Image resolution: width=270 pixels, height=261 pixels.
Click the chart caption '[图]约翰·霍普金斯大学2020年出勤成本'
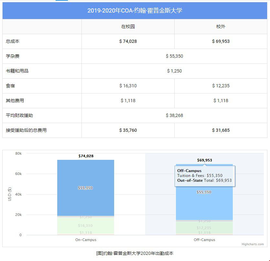point(135,253)
